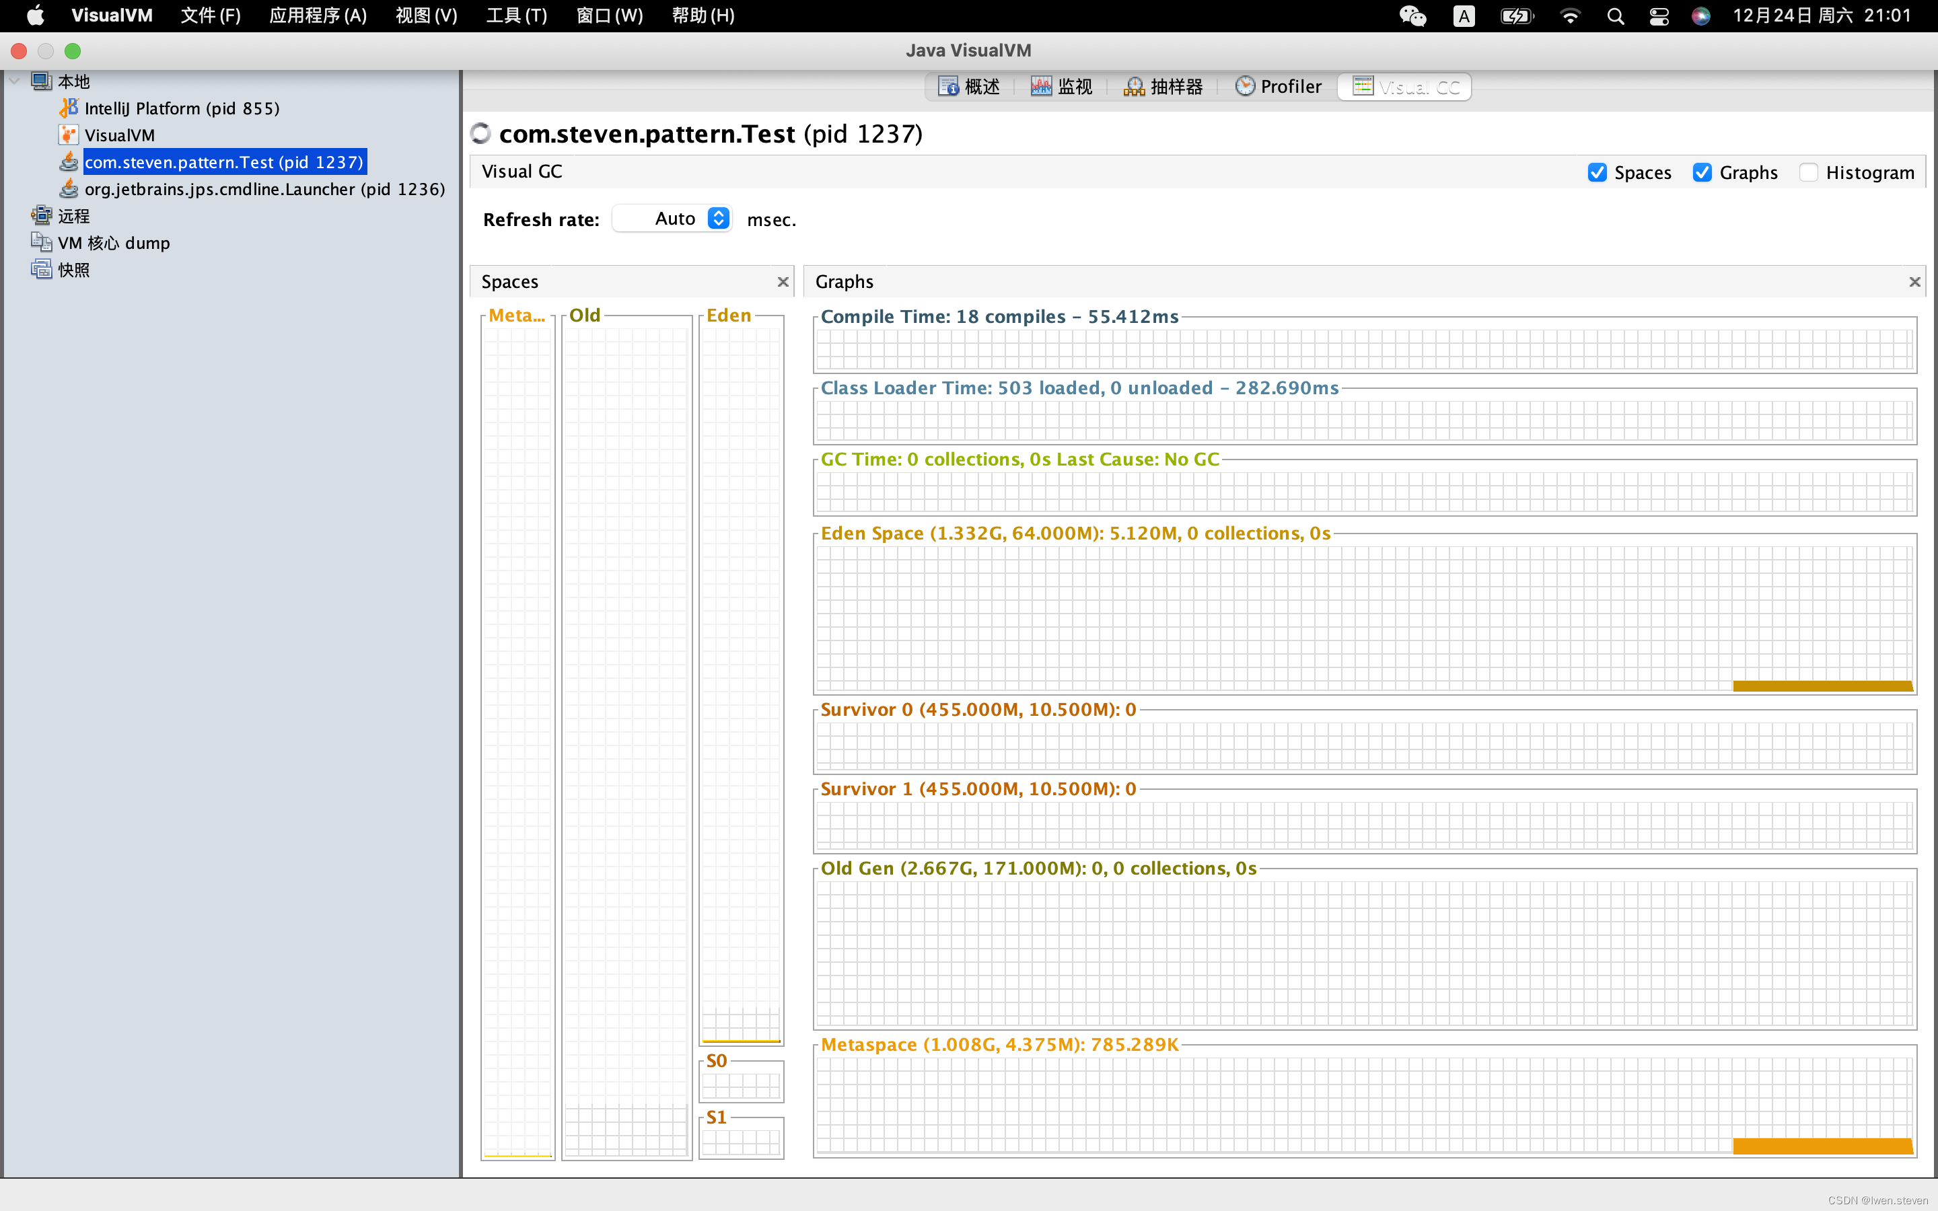1938x1211 pixels.
Task: Uncheck the Spaces checkbox
Action: pyautogui.click(x=1597, y=172)
